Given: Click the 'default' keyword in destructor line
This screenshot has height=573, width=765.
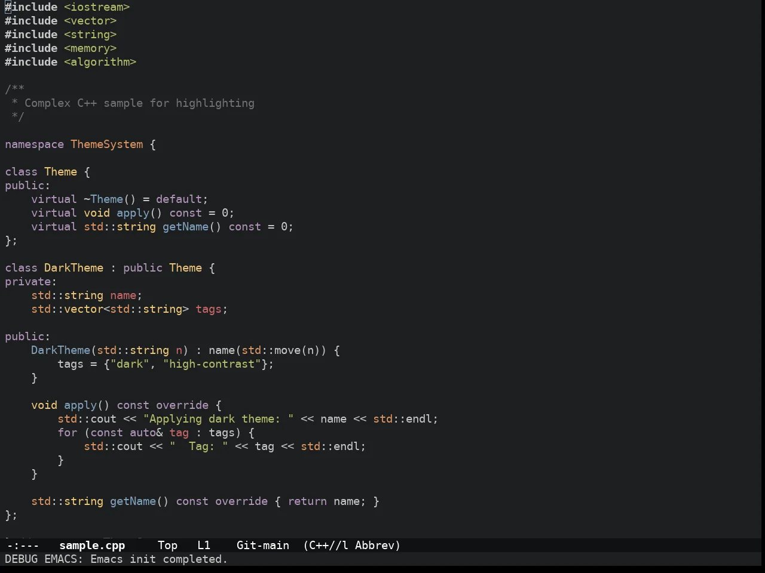Looking at the screenshot, I should [179, 199].
